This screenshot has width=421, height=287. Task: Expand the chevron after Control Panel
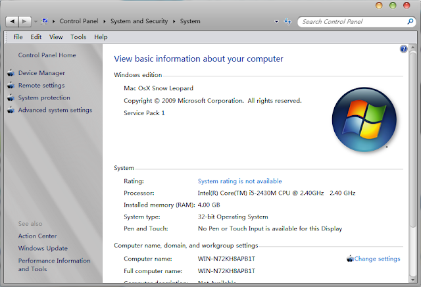pos(105,21)
